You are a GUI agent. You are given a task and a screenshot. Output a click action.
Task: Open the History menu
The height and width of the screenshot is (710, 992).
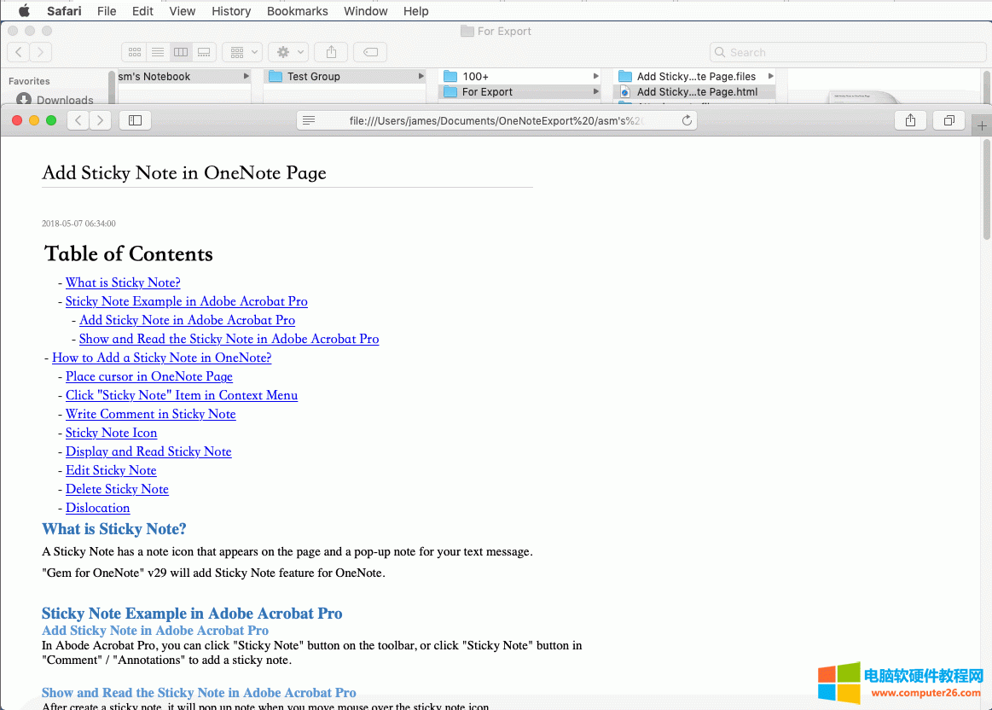pos(230,11)
